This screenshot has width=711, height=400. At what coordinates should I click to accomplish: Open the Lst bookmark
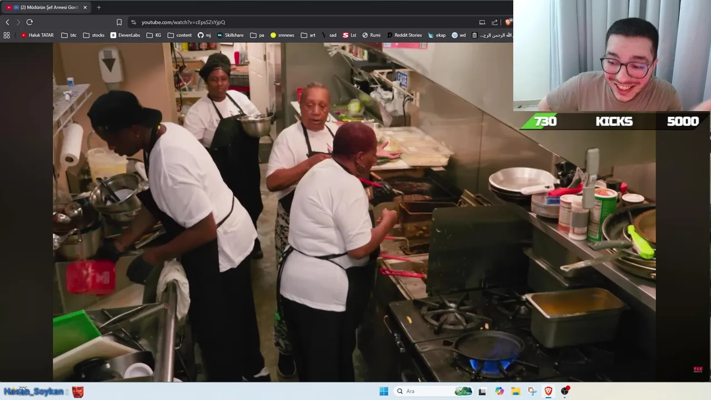(x=349, y=35)
